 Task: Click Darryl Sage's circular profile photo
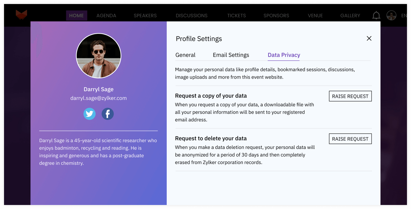click(98, 56)
